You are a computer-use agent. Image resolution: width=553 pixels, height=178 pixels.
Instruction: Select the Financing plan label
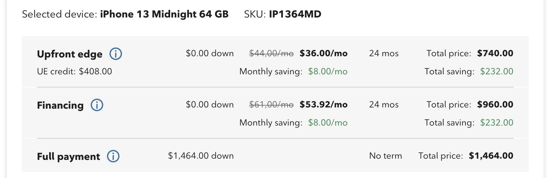point(60,105)
